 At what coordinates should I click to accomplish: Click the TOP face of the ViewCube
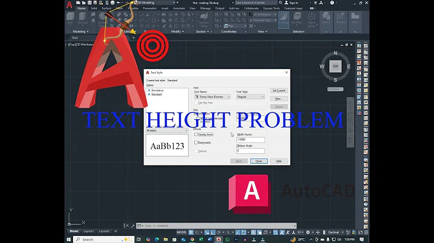pyautogui.click(x=335, y=66)
